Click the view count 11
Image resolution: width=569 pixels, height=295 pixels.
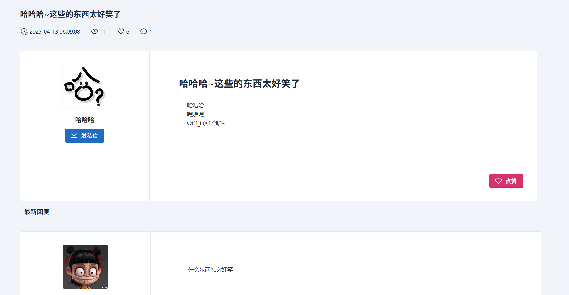tap(103, 32)
